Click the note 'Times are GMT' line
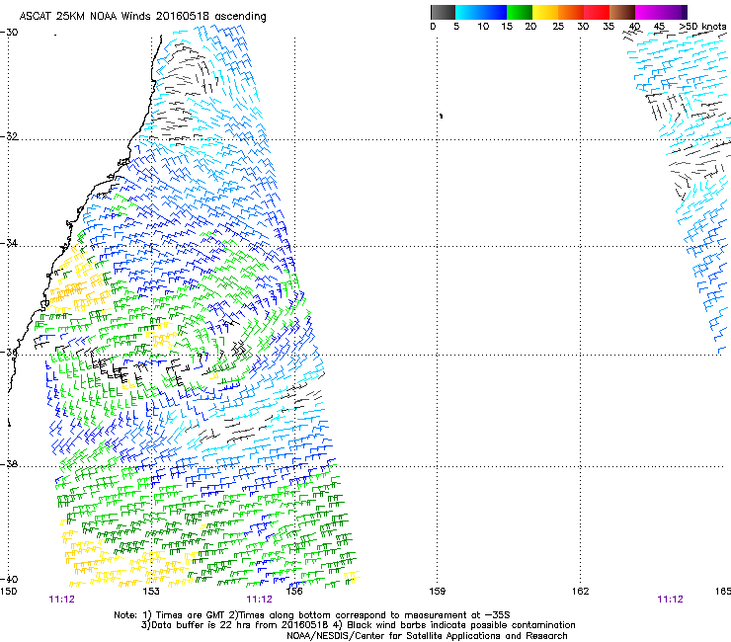The image size is (731, 642). coord(312,615)
